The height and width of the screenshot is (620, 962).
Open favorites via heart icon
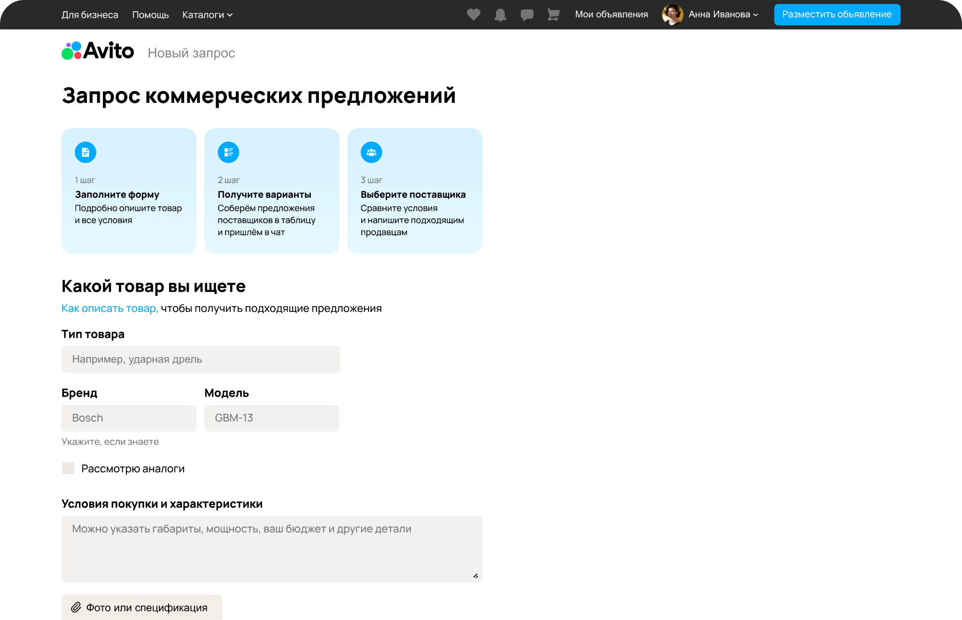[473, 15]
